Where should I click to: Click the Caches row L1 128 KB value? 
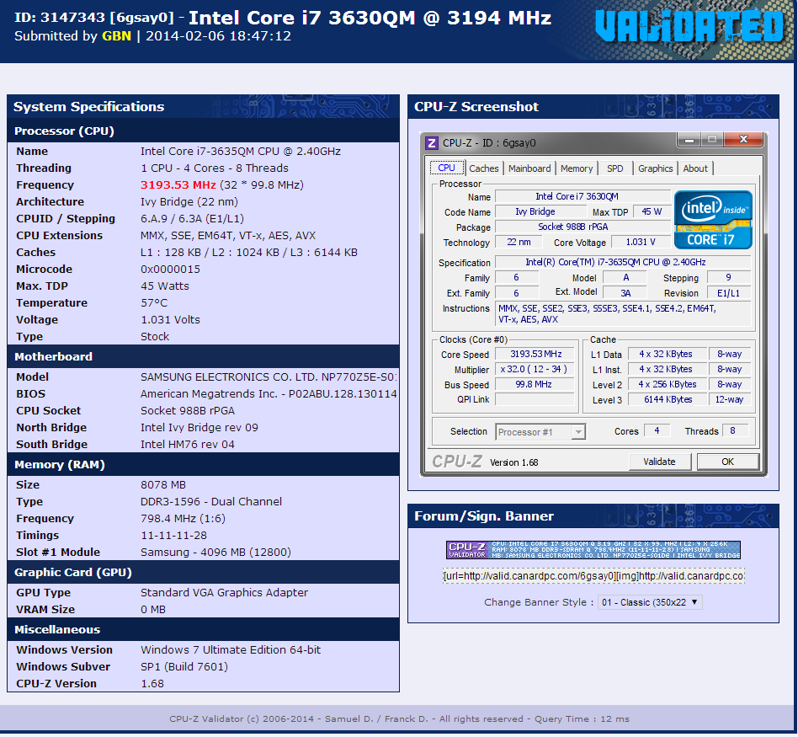(249, 253)
